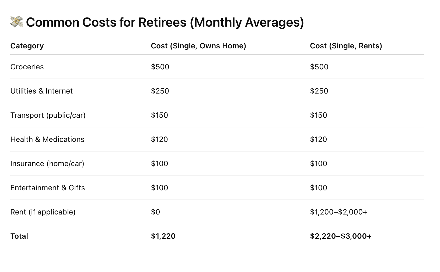Click the bold Total row label
The image size is (440, 272).
click(19, 236)
